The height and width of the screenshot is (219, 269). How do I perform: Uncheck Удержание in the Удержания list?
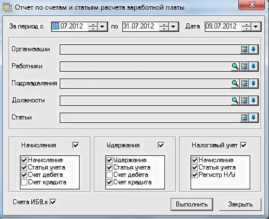[x=109, y=160]
